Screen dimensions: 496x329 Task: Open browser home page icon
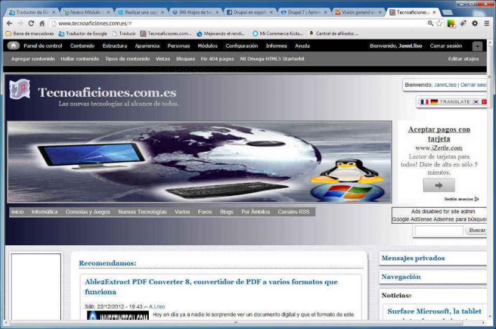click(x=42, y=24)
